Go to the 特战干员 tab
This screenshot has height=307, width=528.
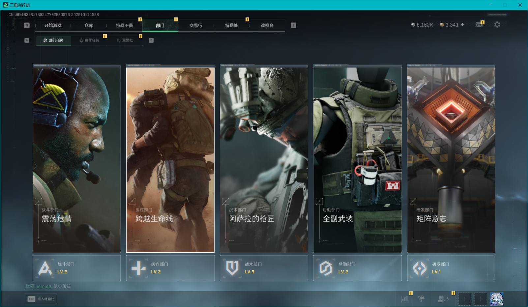tap(124, 25)
